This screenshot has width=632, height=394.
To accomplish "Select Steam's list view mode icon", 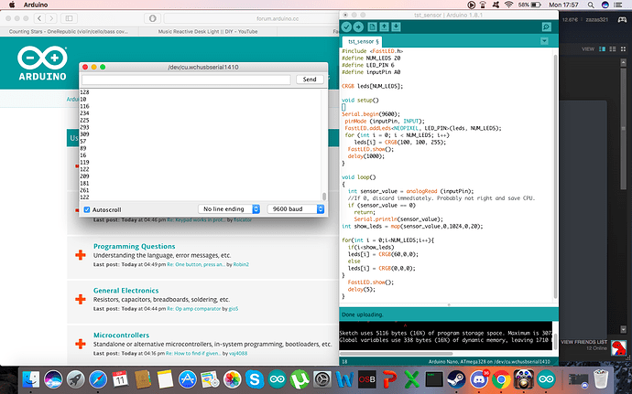I will [x=613, y=48].
